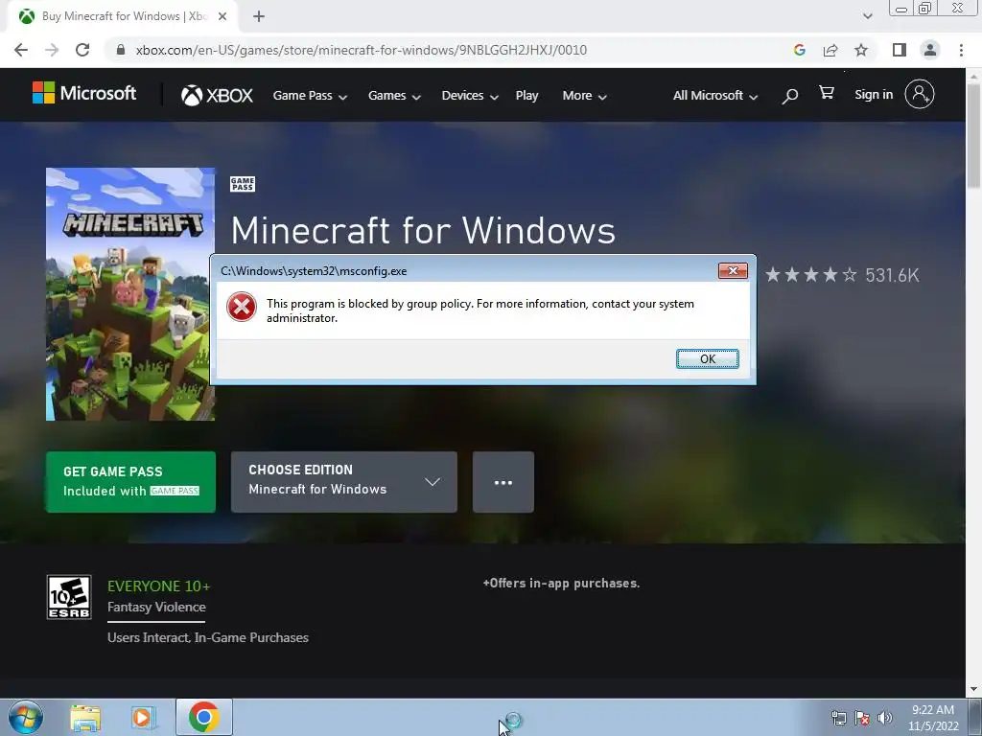Screen dimensions: 982x736
Task: Click the Chrome taskbar icon
Action: coord(204,717)
